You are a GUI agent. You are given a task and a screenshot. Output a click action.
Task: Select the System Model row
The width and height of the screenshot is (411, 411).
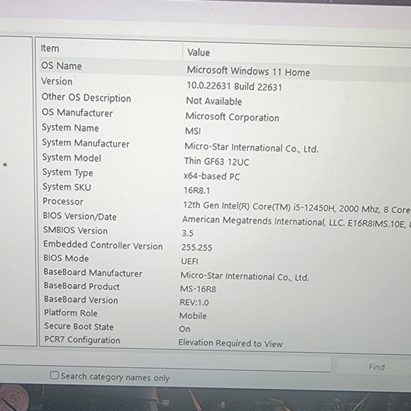tap(72, 157)
